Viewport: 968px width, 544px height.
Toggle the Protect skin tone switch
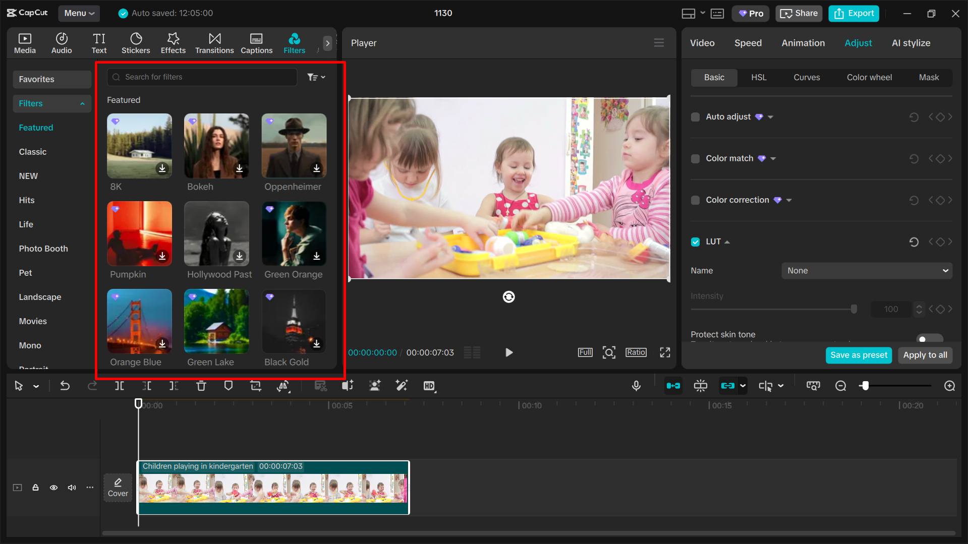click(930, 338)
